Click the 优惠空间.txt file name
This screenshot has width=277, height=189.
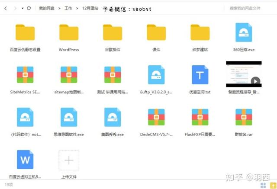click(200, 92)
